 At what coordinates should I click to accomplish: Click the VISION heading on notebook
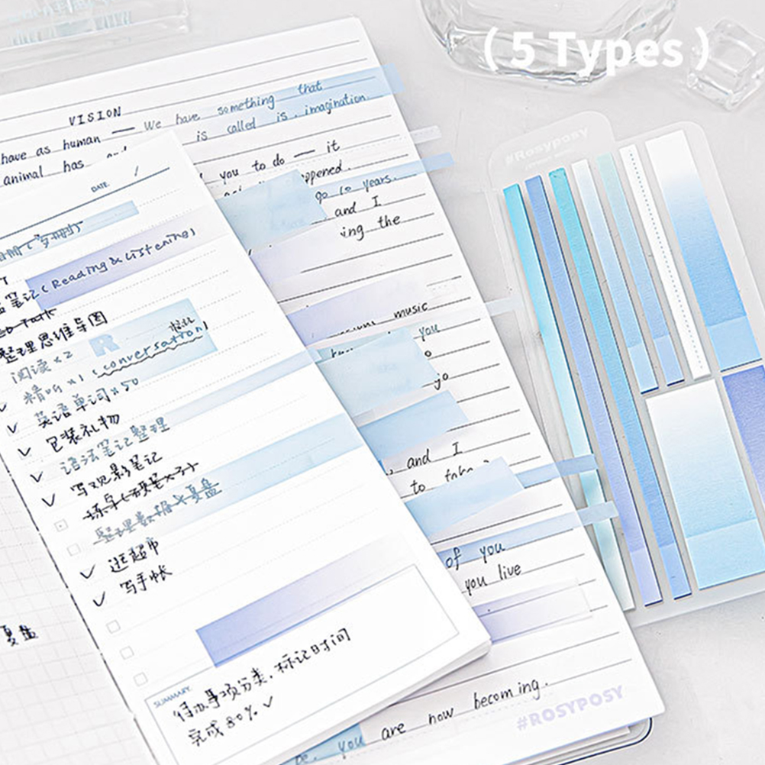(x=95, y=116)
